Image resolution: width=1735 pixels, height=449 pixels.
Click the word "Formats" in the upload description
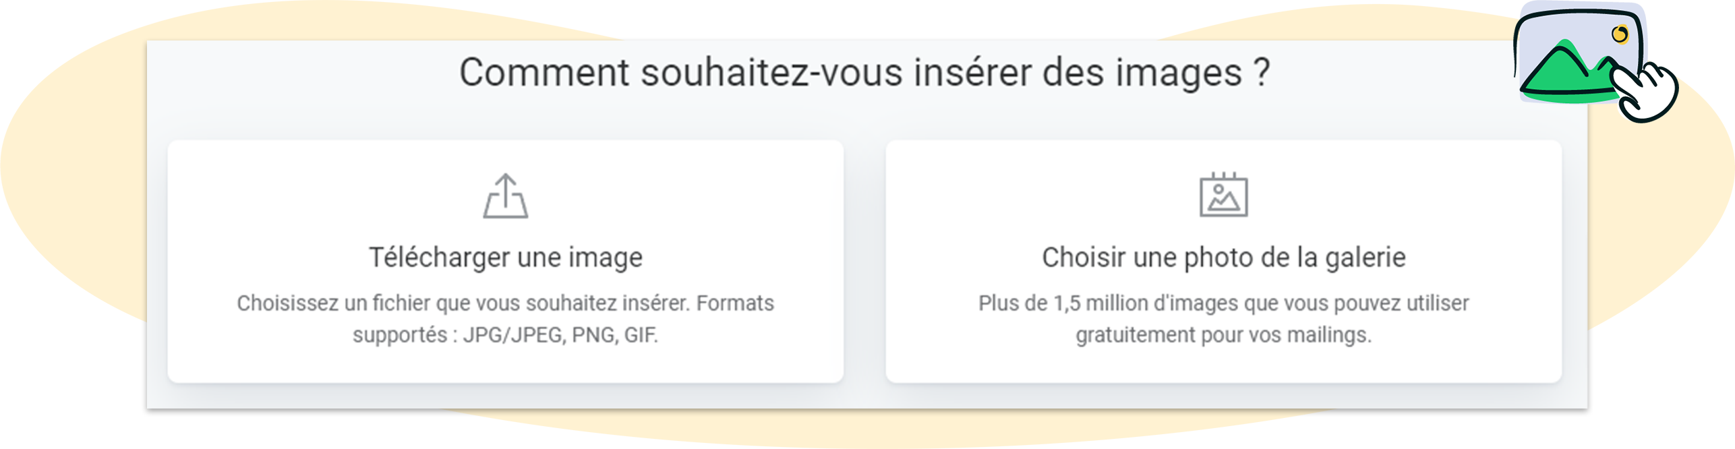tap(735, 303)
